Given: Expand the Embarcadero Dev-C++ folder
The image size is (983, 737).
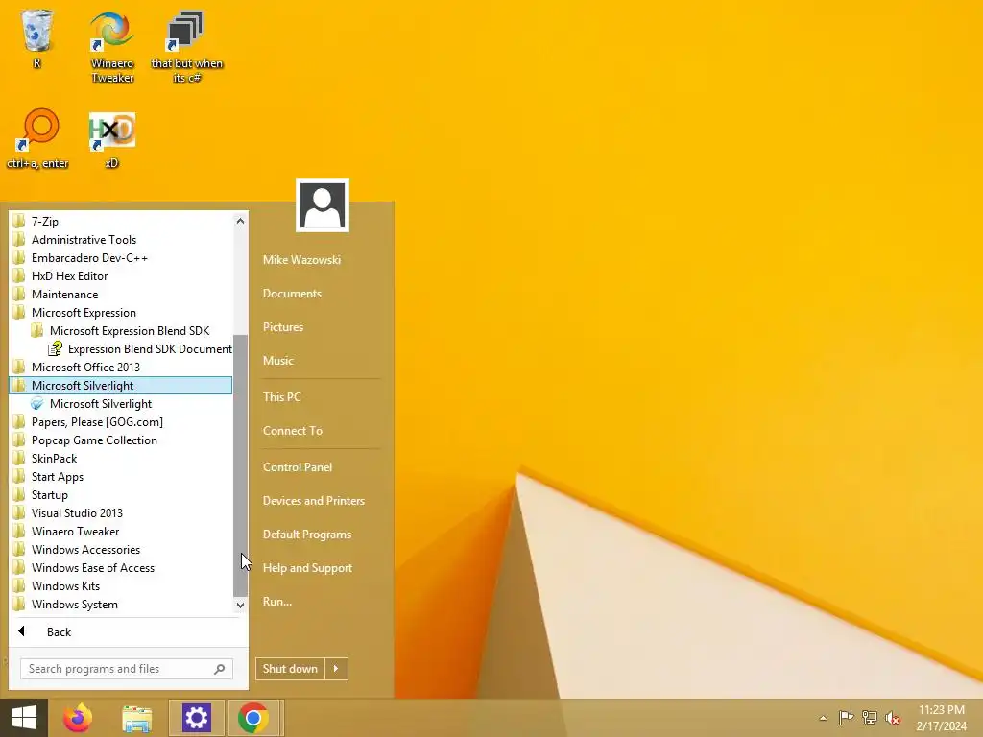Looking at the screenshot, I should click(x=120, y=257).
